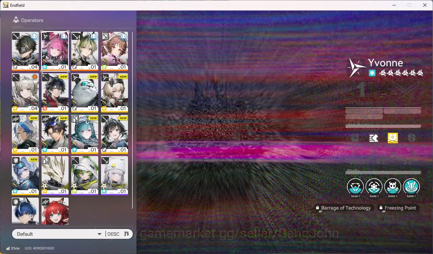Image resolution: width=433 pixels, height=254 pixels.
Task: Pick the white-haired operator in cat beanie
Action: click(x=114, y=176)
